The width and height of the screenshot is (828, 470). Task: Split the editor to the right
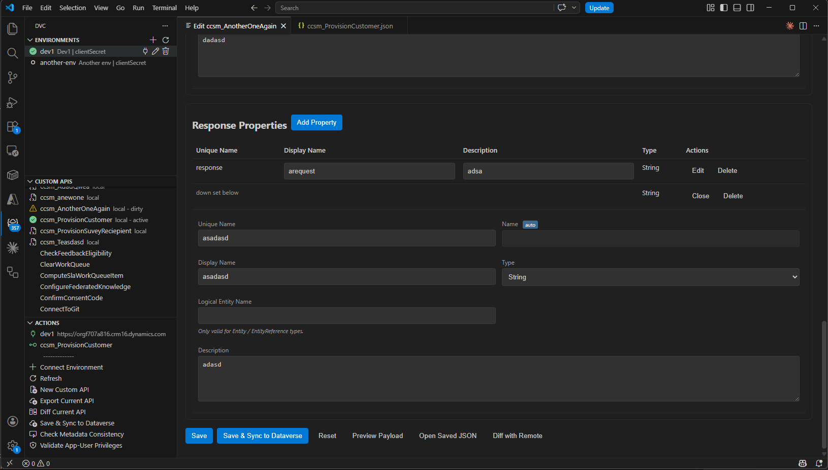tap(803, 26)
